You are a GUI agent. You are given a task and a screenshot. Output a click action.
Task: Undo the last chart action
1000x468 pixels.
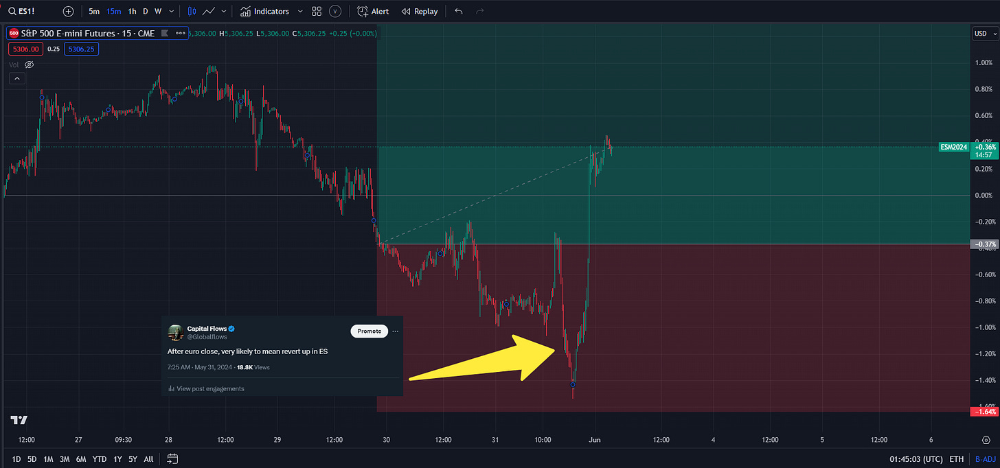click(x=459, y=11)
